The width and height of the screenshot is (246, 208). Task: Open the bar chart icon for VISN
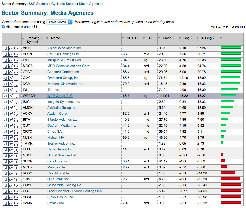click(5, 48)
